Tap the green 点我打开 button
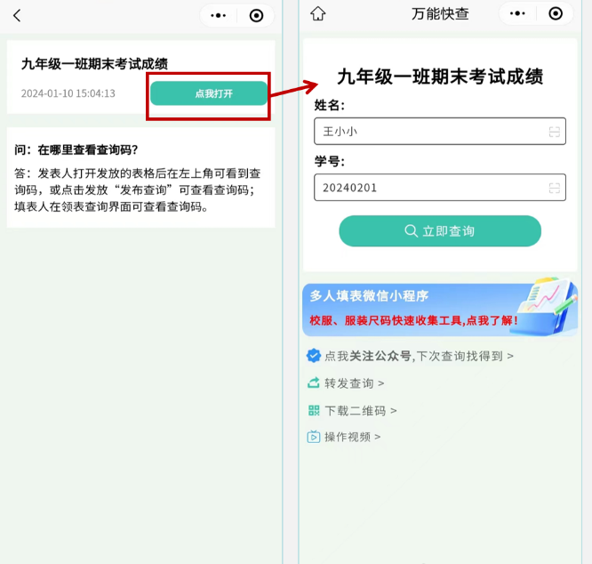The height and width of the screenshot is (564, 592). pyautogui.click(x=209, y=93)
